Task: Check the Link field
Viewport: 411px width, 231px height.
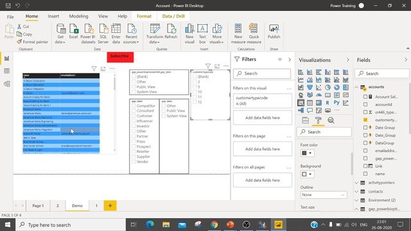Action: [x=365, y=166]
